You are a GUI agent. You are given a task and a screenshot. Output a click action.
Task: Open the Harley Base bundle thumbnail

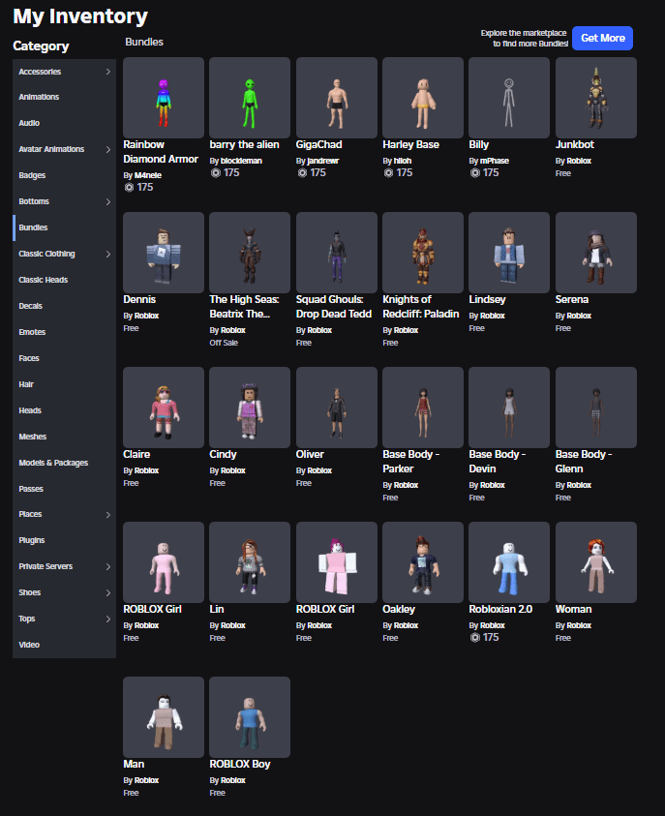point(423,98)
